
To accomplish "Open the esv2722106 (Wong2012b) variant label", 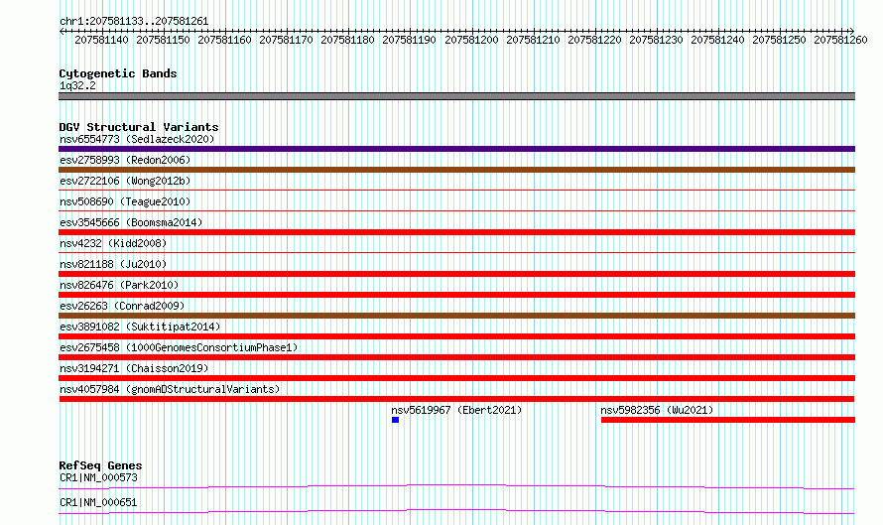I will pos(125,181).
